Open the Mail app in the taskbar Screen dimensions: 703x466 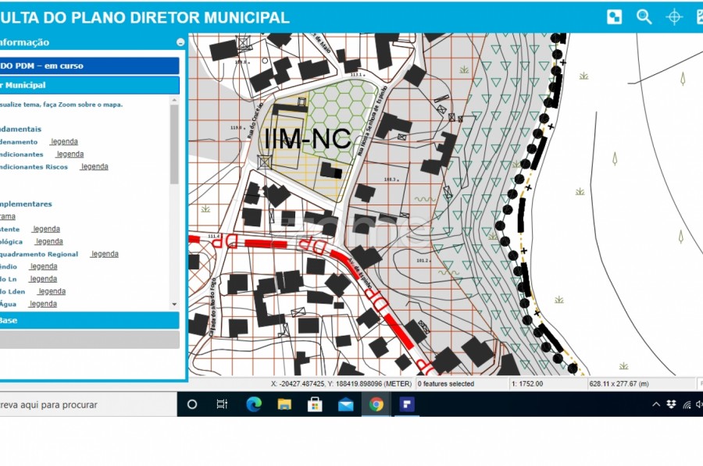(346, 404)
